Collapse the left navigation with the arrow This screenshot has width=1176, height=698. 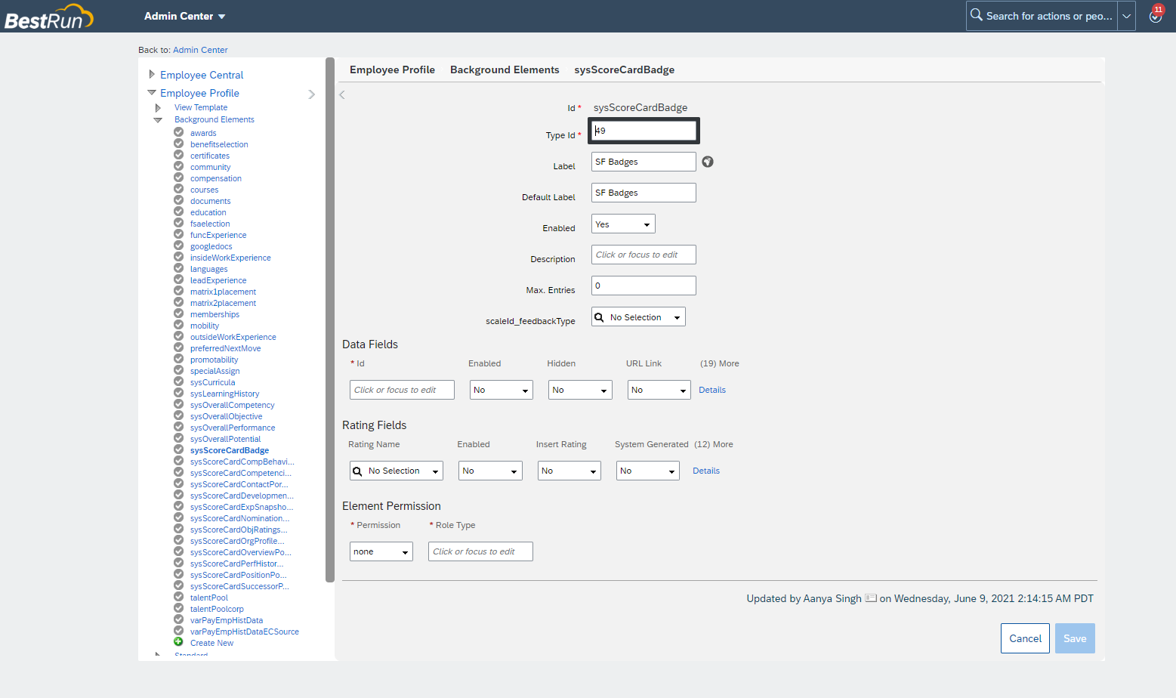(342, 95)
